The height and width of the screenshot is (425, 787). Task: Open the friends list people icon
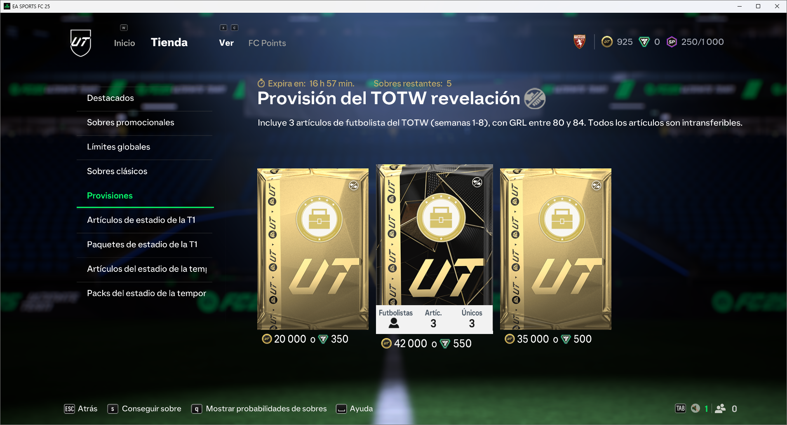coord(720,408)
